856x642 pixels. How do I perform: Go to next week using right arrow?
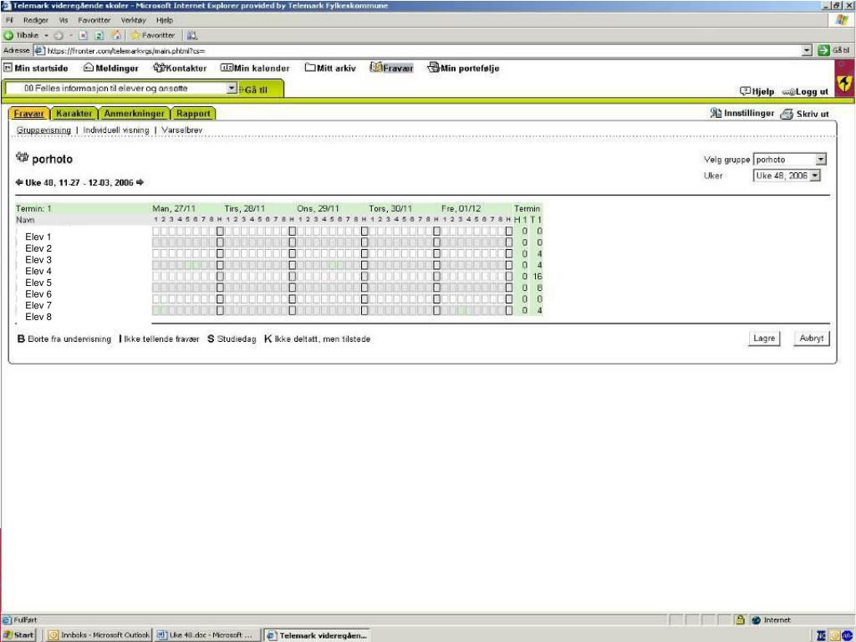point(140,182)
